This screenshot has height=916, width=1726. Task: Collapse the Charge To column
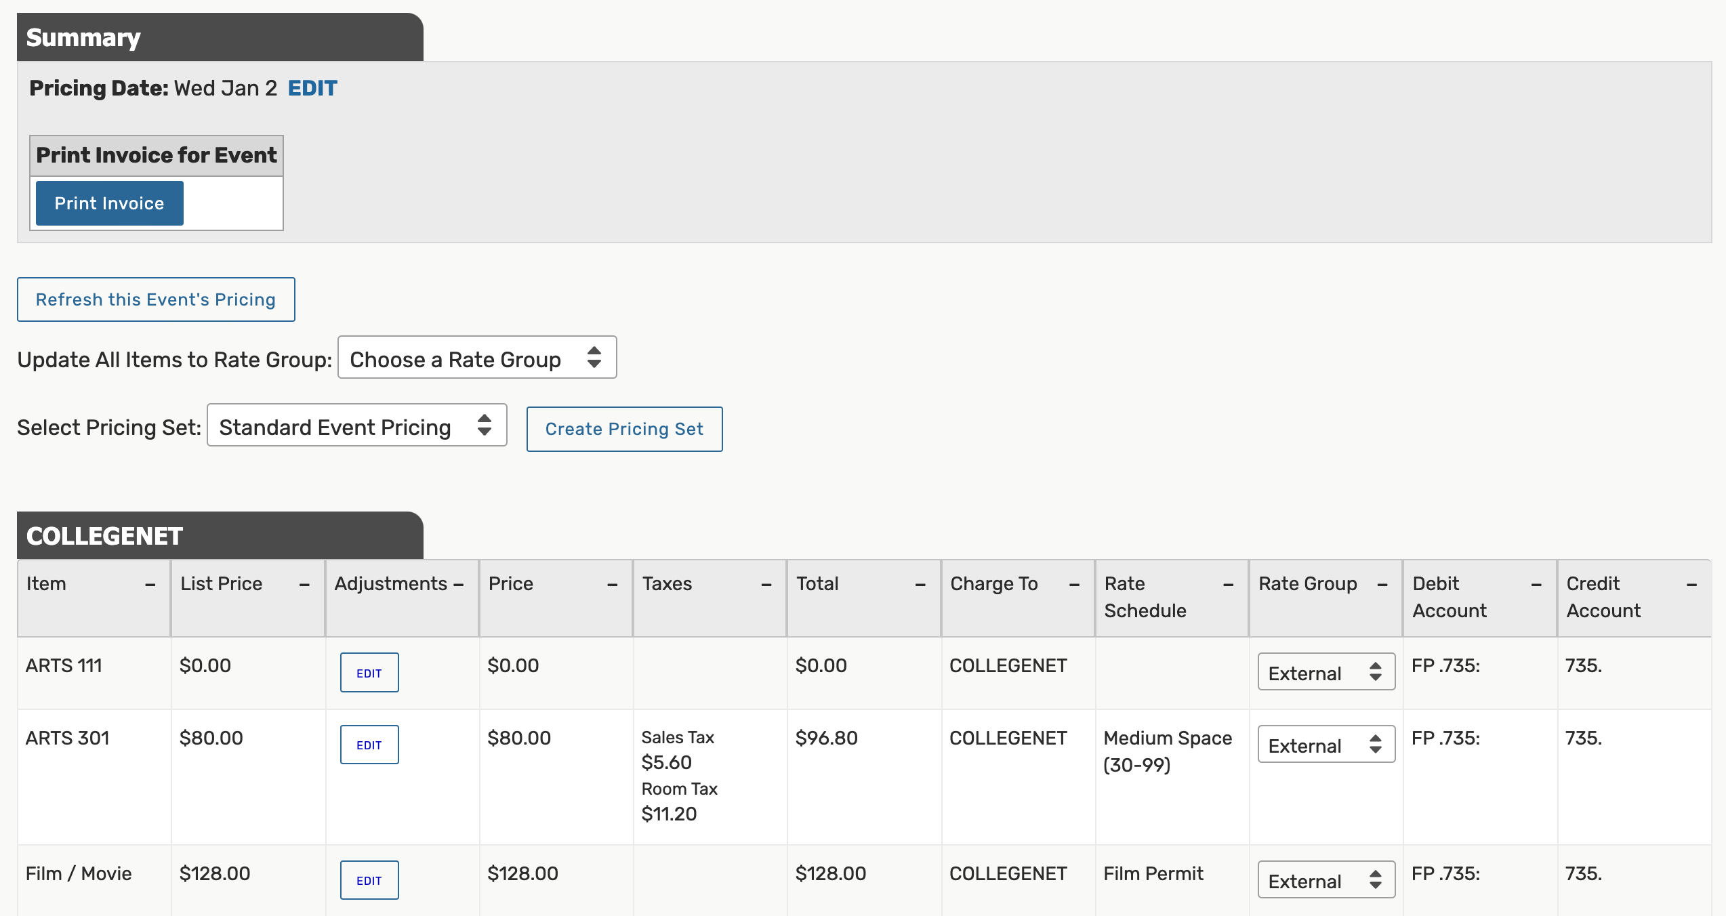point(1074,585)
